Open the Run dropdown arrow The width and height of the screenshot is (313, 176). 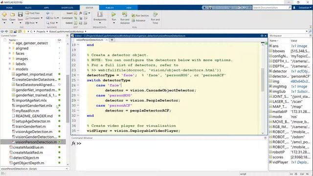click(114, 23)
